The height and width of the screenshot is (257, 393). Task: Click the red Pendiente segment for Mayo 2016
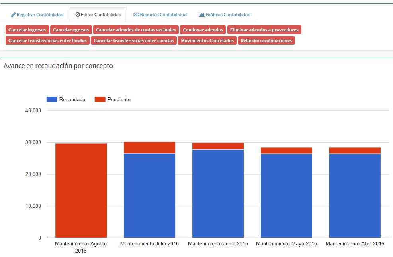286,151
